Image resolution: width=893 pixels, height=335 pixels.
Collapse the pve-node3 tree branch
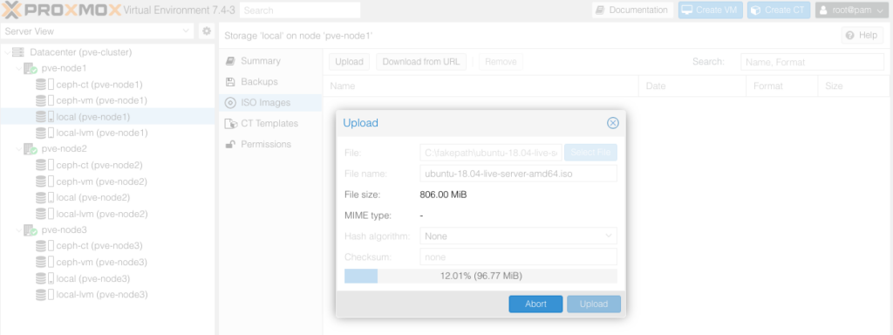click(x=18, y=230)
